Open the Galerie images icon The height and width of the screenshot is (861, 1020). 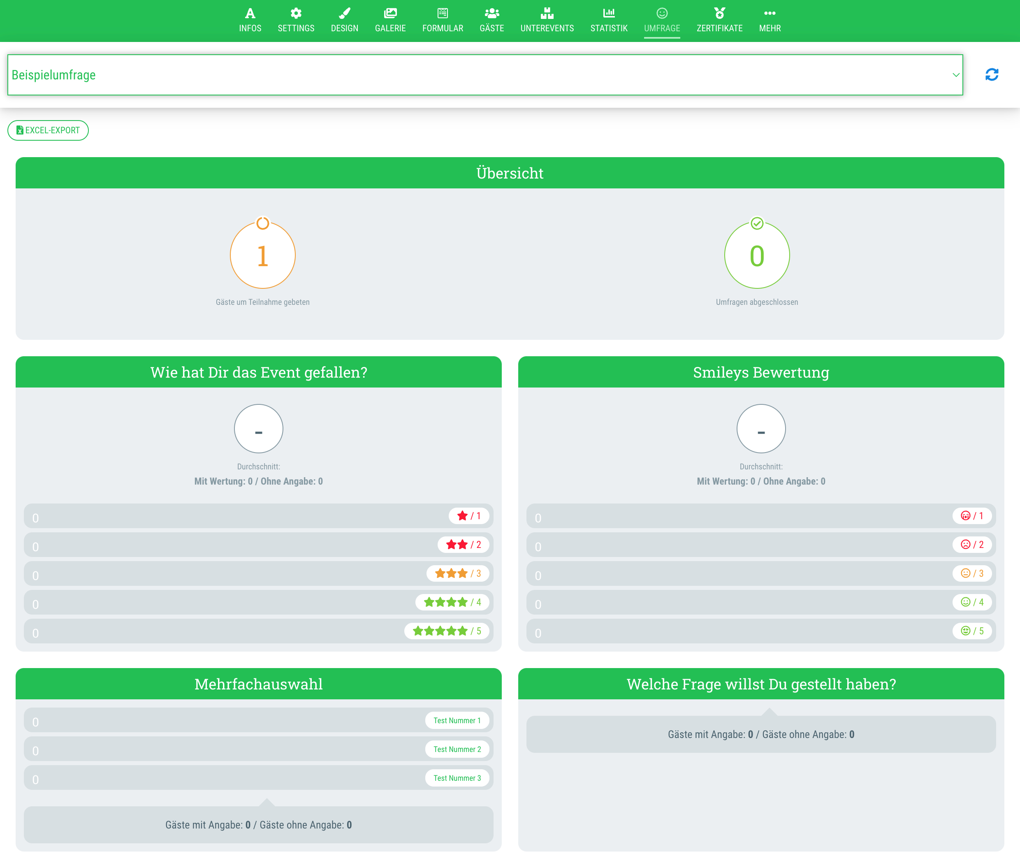(x=390, y=13)
